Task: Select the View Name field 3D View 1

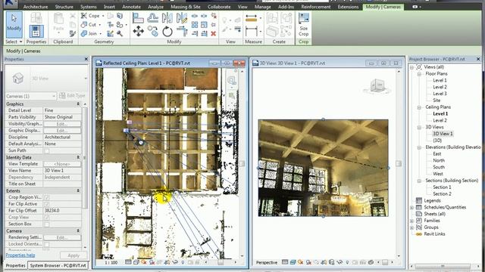Action: coord(62,171)
